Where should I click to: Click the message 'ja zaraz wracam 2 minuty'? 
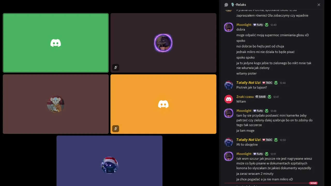tap(255, 174)
